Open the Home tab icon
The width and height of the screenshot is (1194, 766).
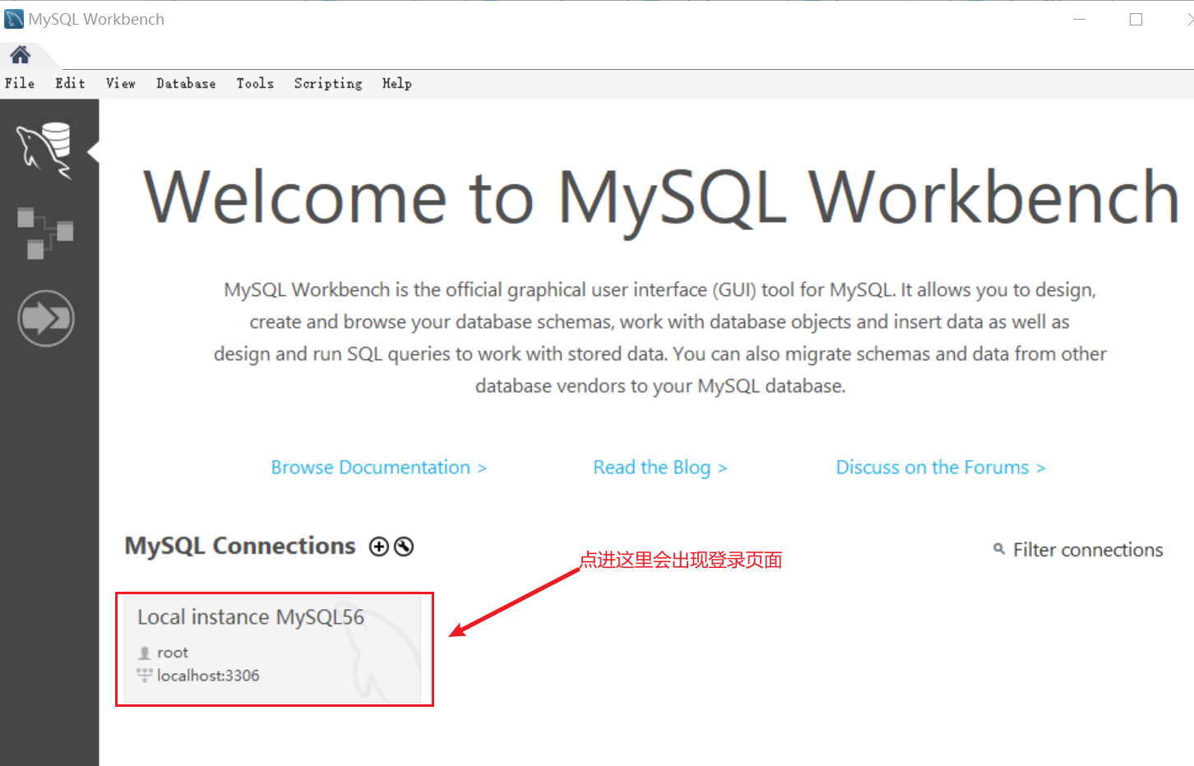(20, 54)
